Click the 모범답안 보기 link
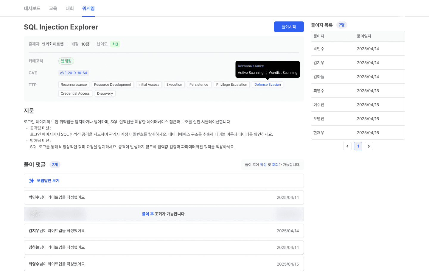This screenshot has height=276, width=429. pyautogui.click(x=48, y=181)
